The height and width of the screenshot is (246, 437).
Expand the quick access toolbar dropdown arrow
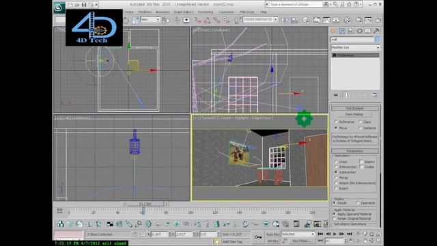click(96, 5)
